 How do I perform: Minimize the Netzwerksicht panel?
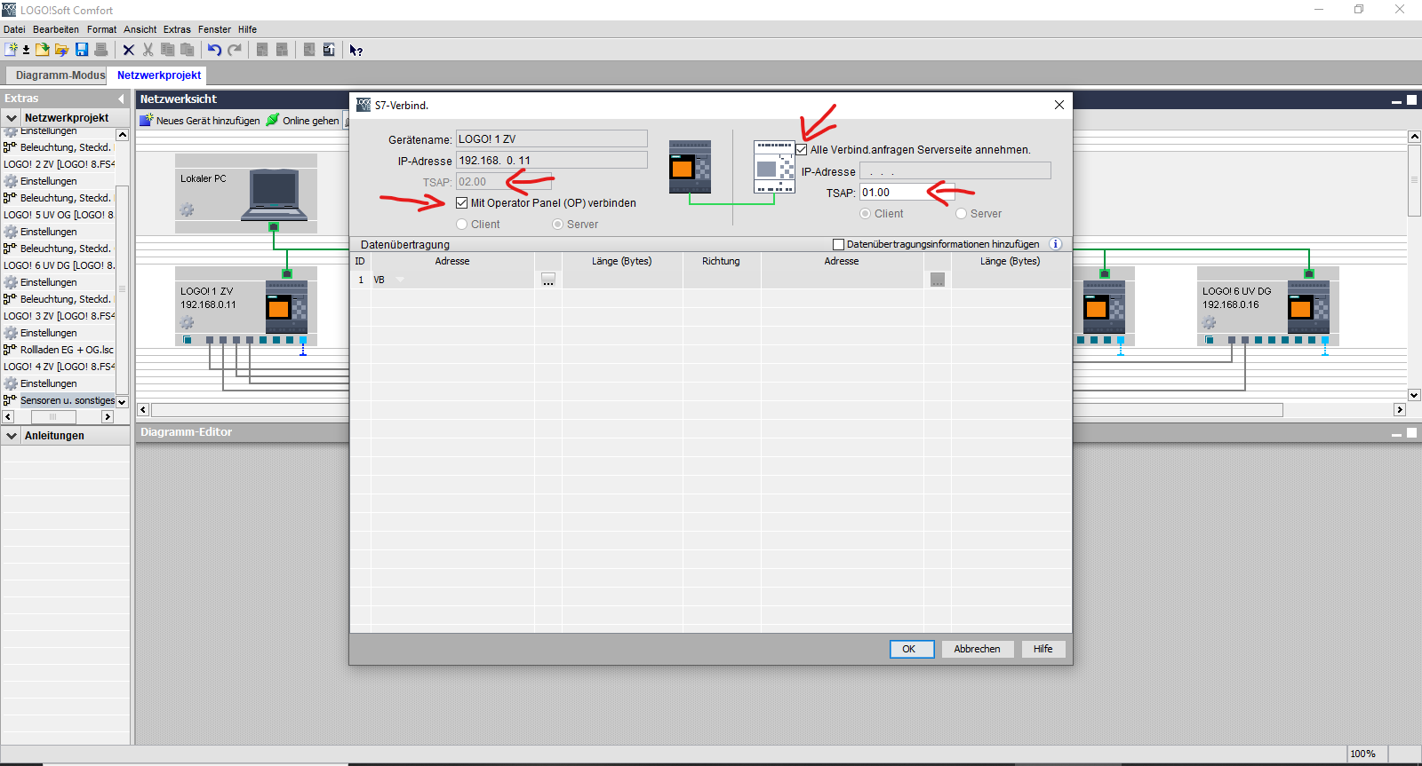pos(1396,100)
